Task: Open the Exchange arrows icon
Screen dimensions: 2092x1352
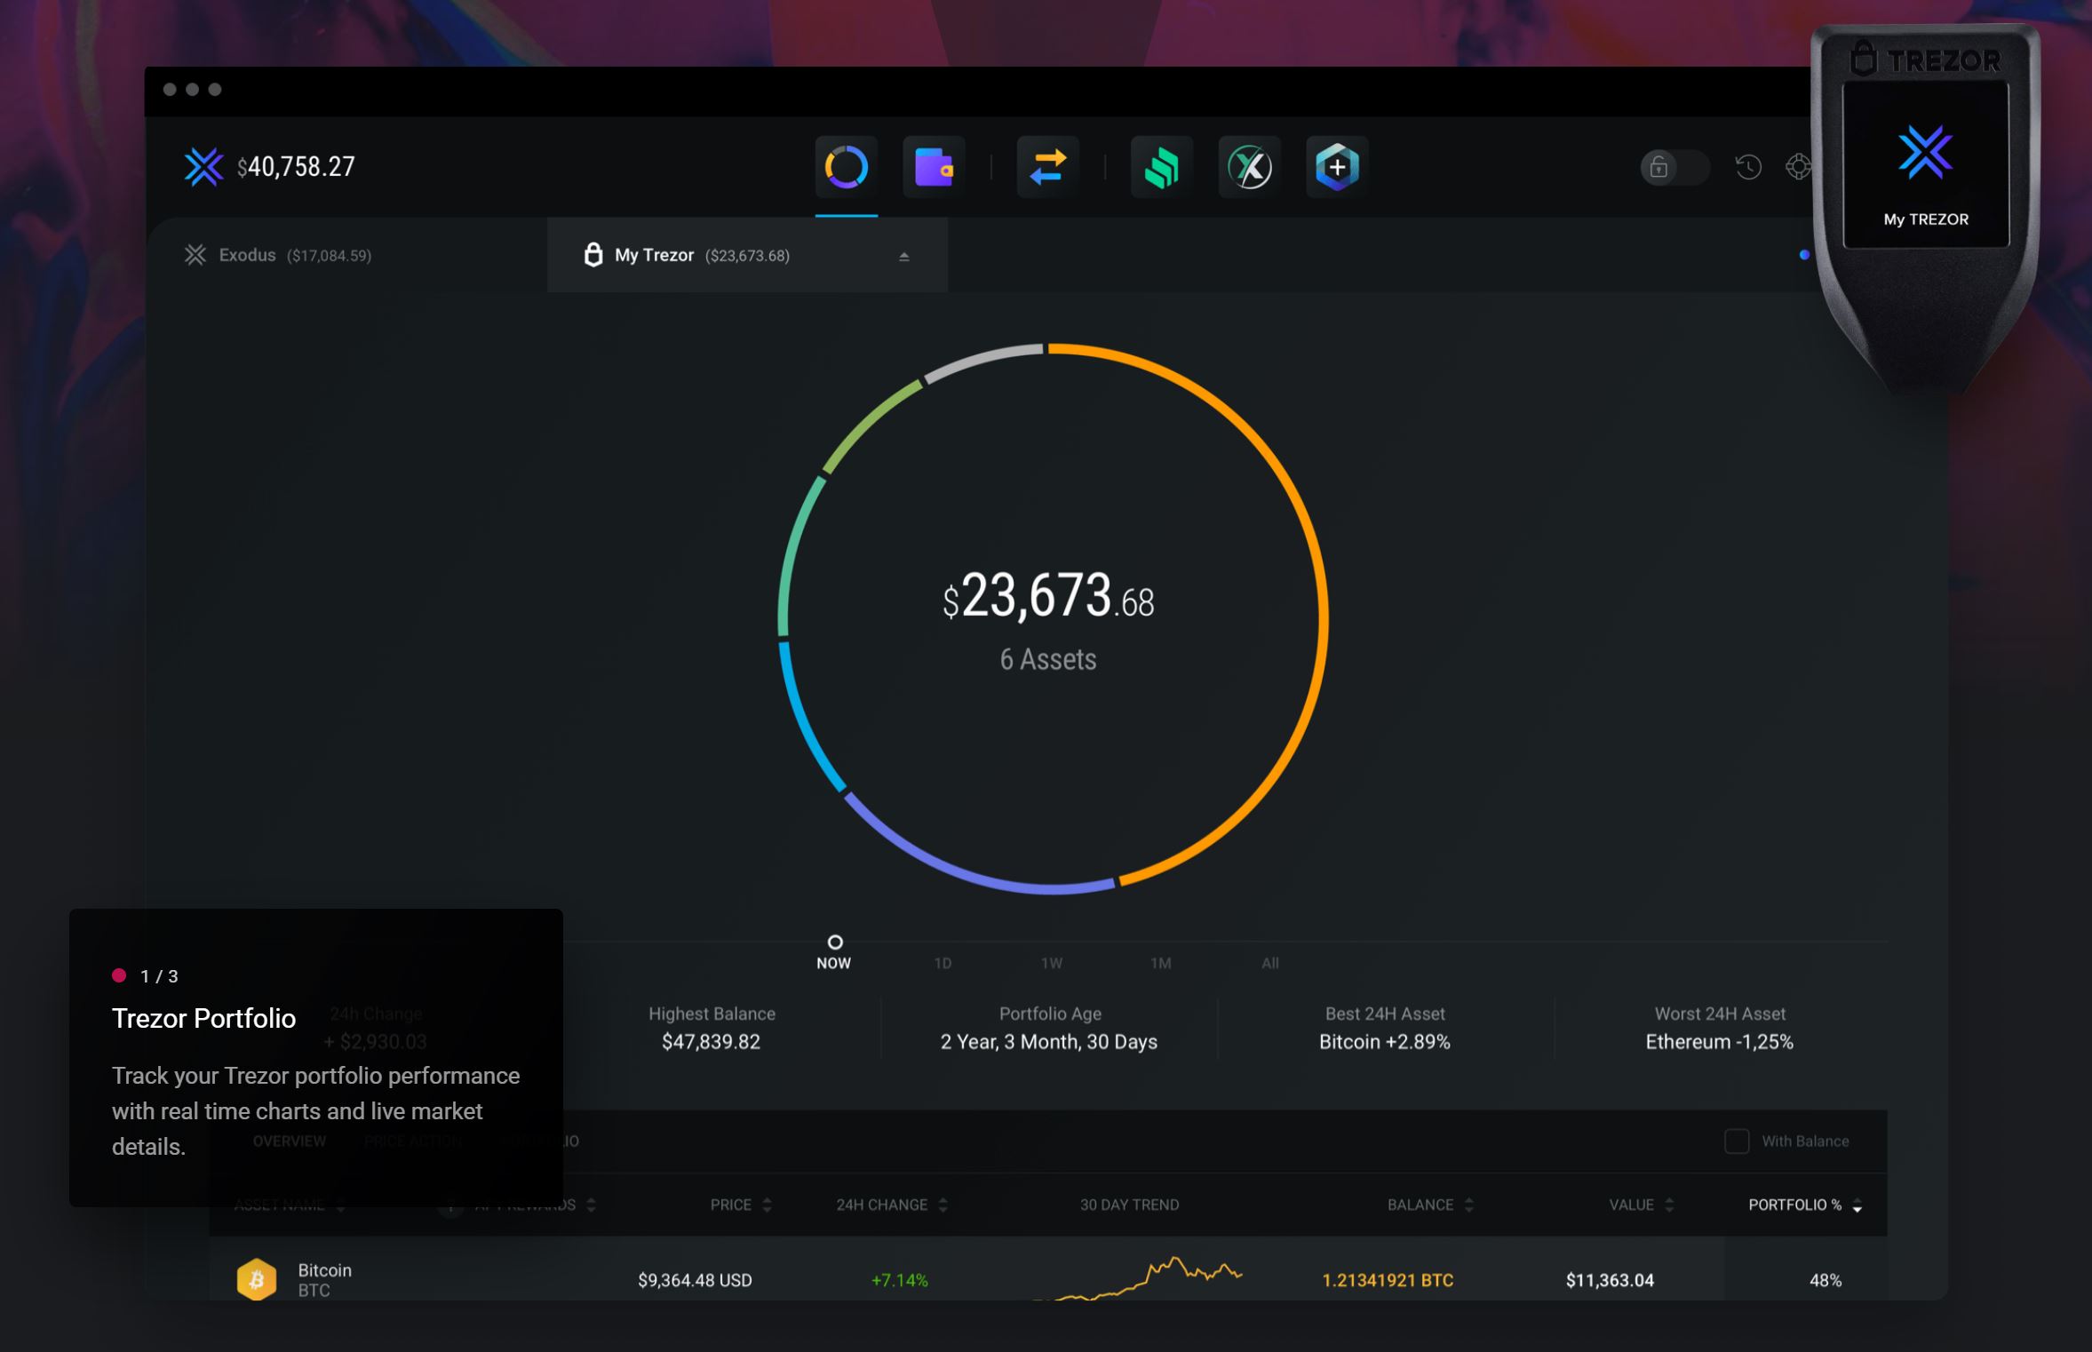Action: click(x=1047, y=167)
